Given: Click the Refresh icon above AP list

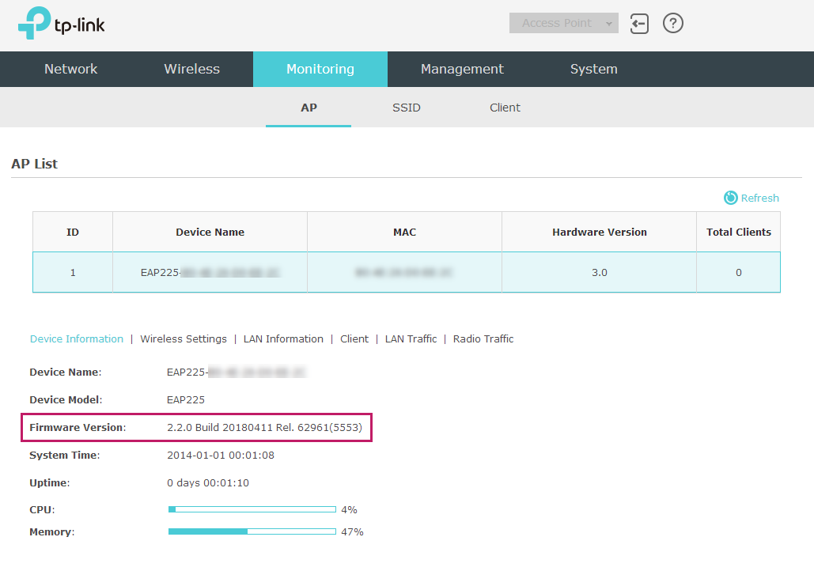Looking at the screenshot, I should pos(731,198).
